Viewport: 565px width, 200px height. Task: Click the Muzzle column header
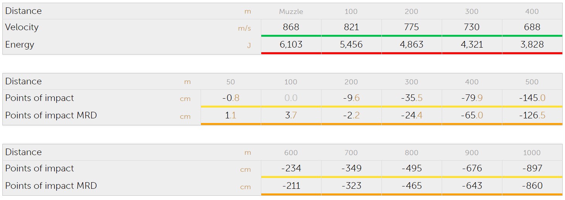tap(291, 12)
